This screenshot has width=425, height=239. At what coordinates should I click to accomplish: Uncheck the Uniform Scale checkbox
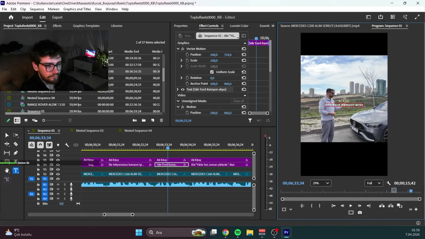(212, 72)
